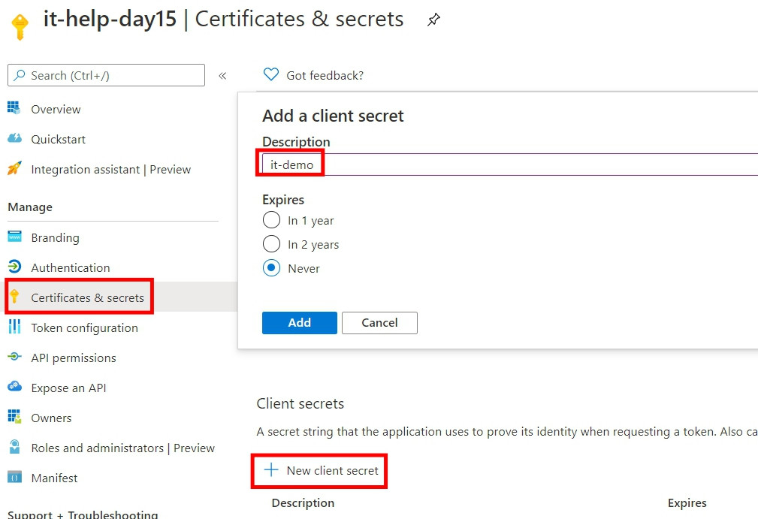Go to the Manifest page
Image resolution: width=758 pixels, height=519 pixels.
click(54, 478)
